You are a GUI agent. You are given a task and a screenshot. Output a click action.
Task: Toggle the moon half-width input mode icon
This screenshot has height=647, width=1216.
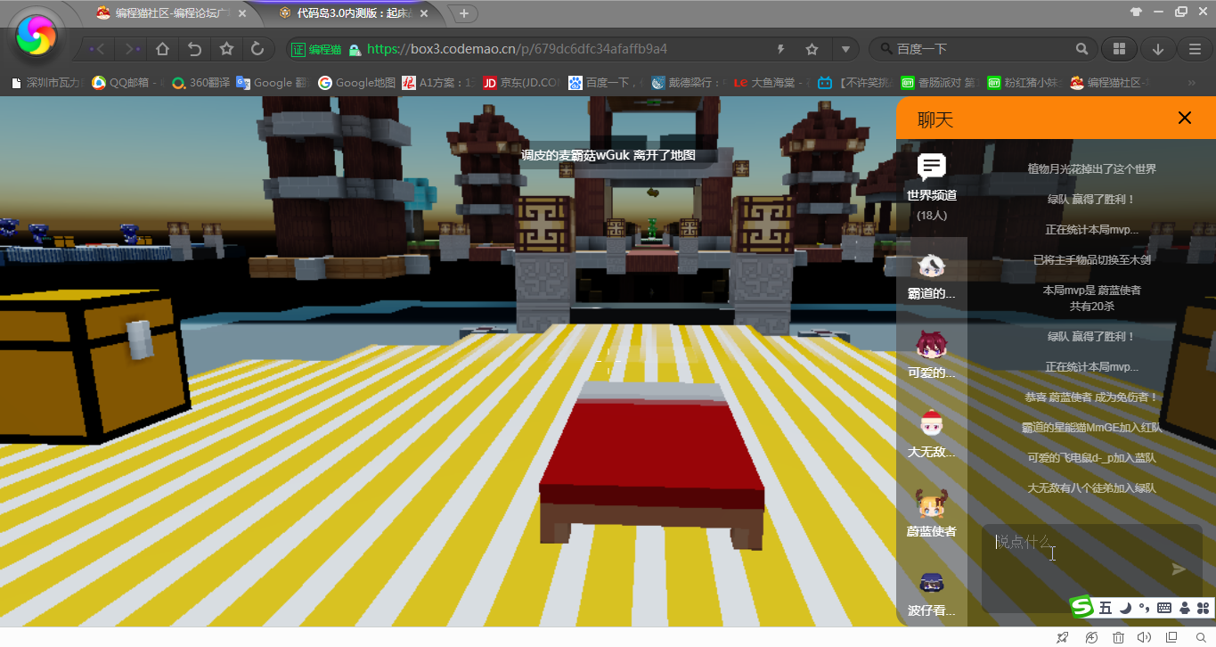(x=1125, y=608)
